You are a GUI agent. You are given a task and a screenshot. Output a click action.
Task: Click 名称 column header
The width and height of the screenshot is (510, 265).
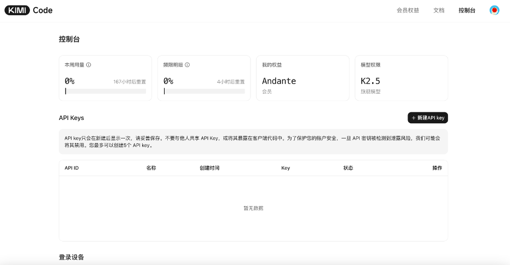pyautogui.click(x=151, y=168)
